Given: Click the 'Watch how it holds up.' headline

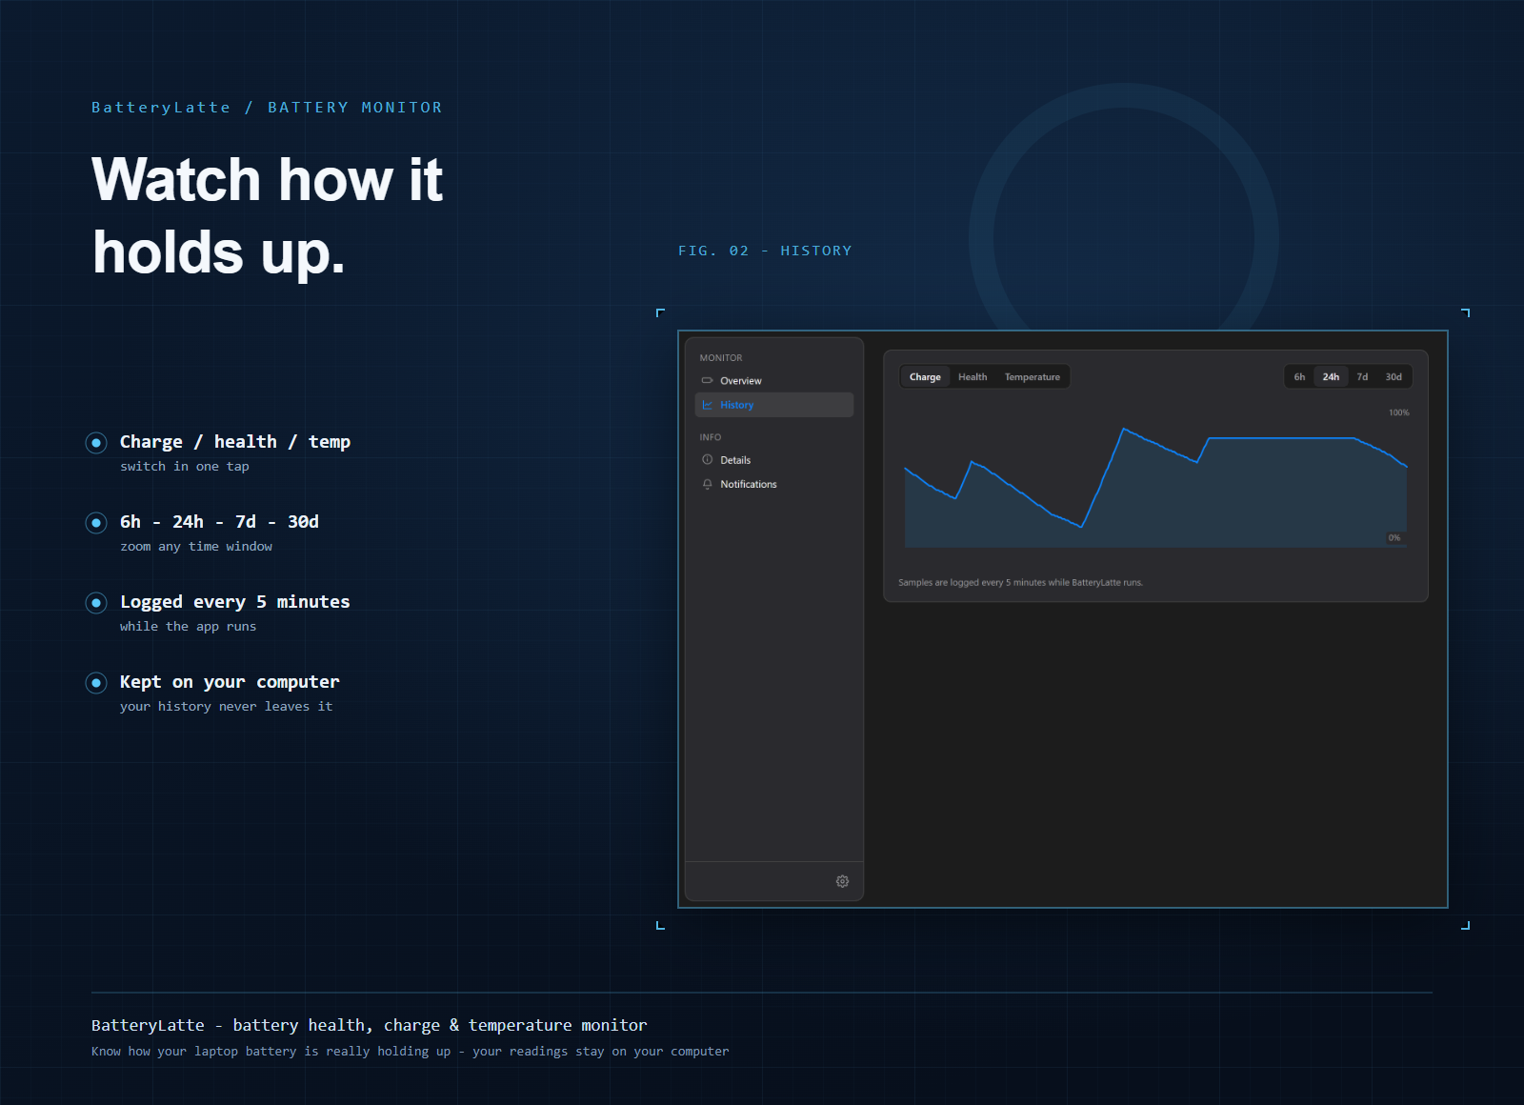Looking at the screenshot, I should 268,216.
